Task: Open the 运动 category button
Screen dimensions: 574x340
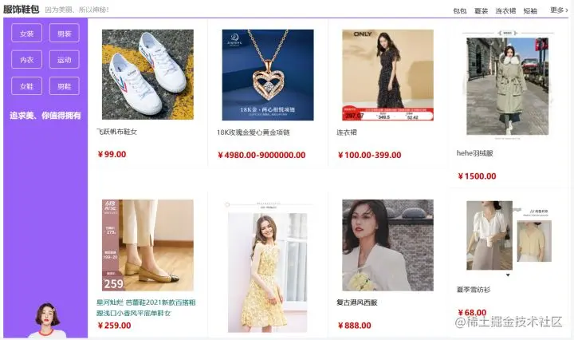Action: point(65,60)
